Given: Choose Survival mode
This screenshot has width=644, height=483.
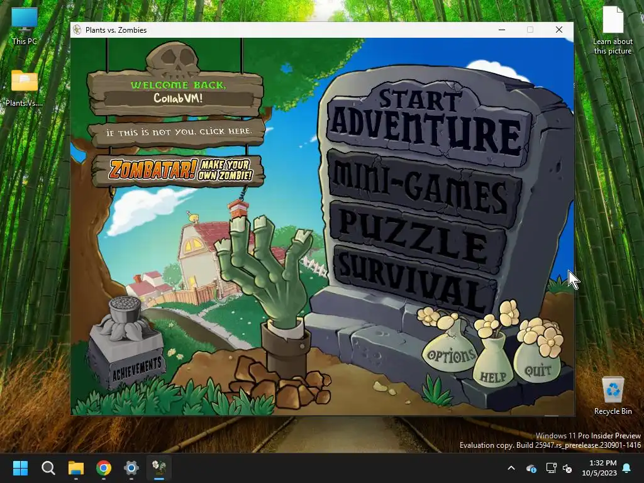Looking at the screenshot, I should pos(415,281).
